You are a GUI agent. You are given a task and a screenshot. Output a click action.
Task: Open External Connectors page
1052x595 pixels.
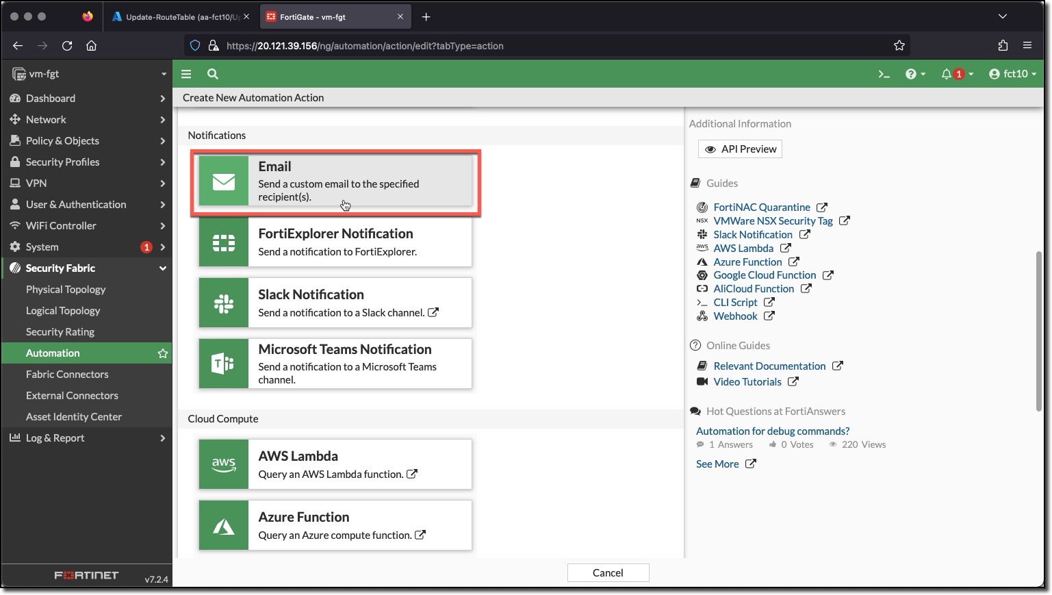(x=72, y=396)
